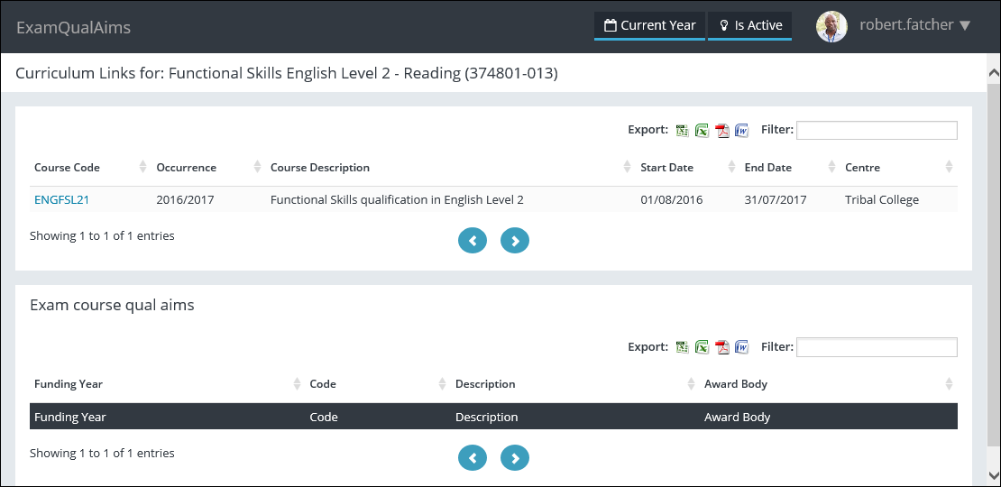1001x487 pixels.
Task: Go to previous page of qual aims
Action: (x=472, y=458)
